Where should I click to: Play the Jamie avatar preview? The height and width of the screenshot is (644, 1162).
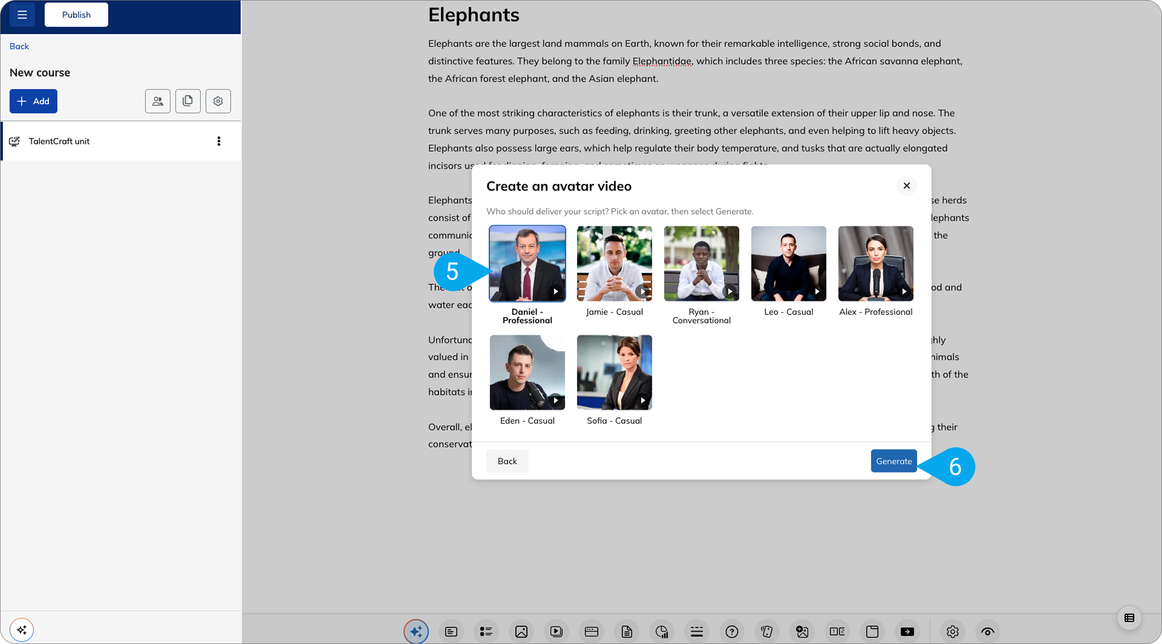[643, 291]
